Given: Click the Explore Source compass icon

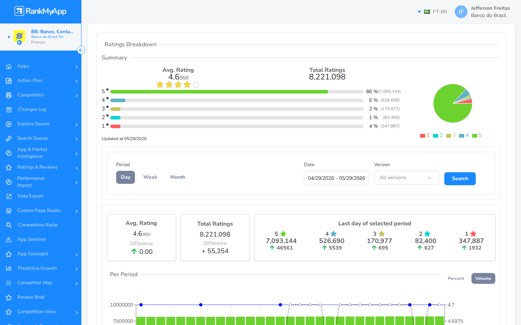Looking at the screenshot, I should 9,124.
